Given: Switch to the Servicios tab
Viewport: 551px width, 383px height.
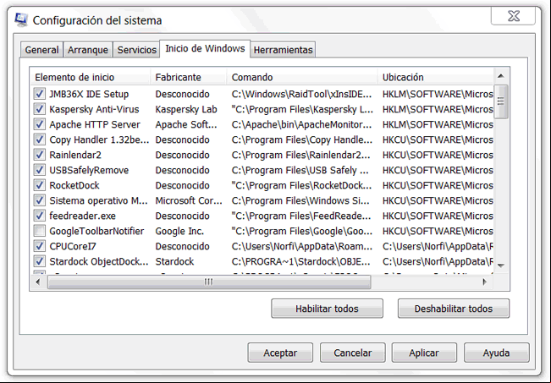Looking at the screenshot, I should click(x=137, y=50).
